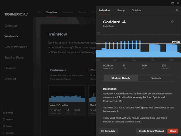Open the Goddard -4 workout
The height and width of the screenshot is (136, 181).
click(173, 131)
